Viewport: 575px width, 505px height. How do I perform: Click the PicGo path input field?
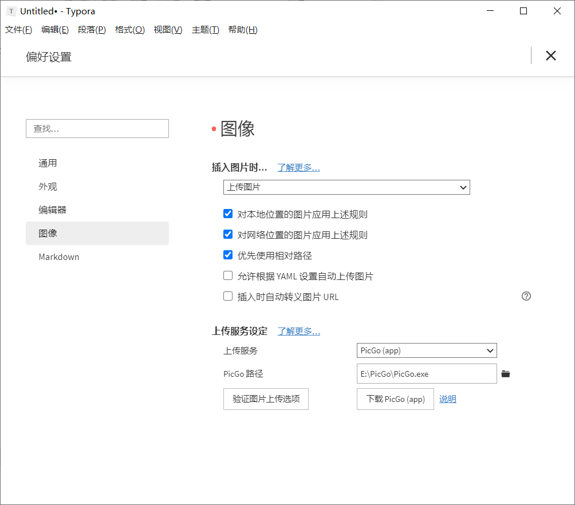click(427, 374)
